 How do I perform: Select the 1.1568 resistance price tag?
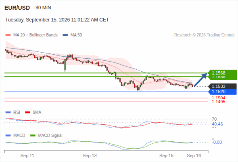(x=222, y=73)
